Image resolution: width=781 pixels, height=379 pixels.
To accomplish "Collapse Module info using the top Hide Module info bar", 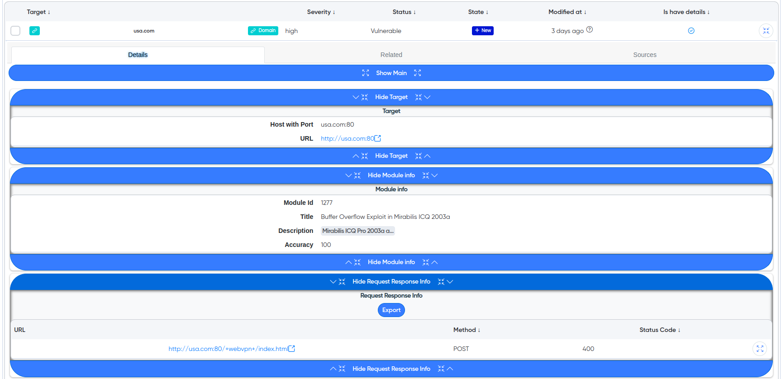I will click(x=391, y=175).
